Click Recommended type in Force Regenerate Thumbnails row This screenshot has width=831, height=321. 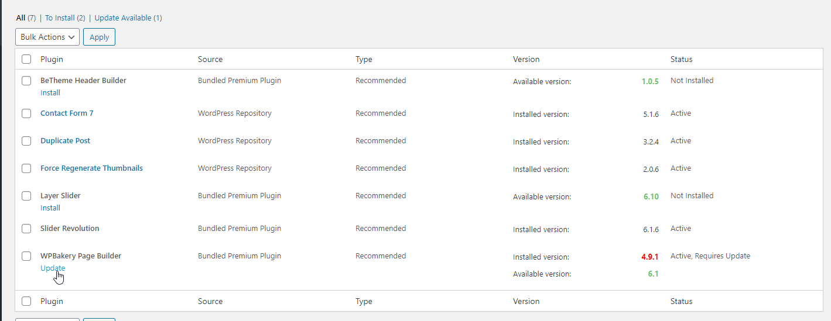[x=381, y=168]
